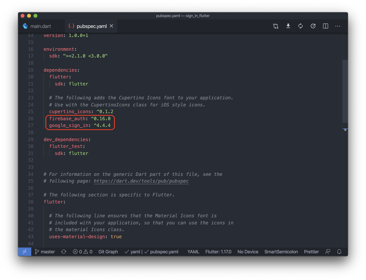Click the master branch in status bar
Screen dimensions: 366x280
click(45, 252)
